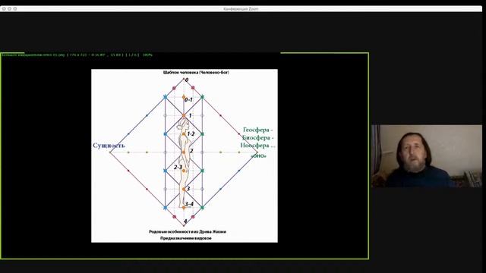
Task: Click the «ОНО» label
Action: click(258, 156)
